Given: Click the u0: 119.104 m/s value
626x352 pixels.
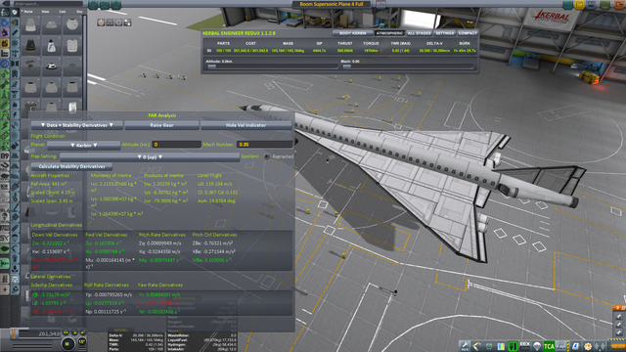Looking at the screenshot, I should point(215,184).
